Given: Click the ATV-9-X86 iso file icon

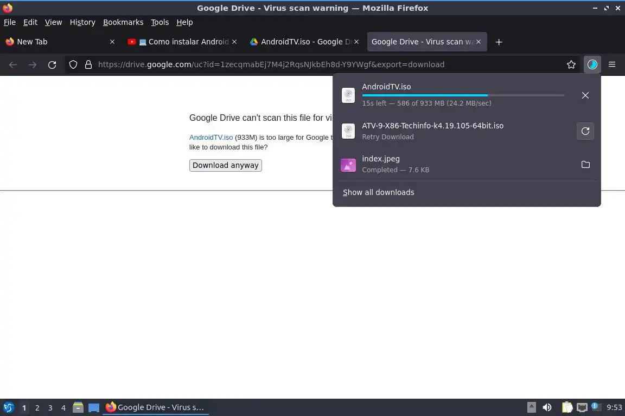Looking at the screenshot, I should (348, 131).
